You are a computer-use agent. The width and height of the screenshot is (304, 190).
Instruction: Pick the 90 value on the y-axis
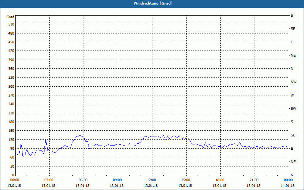click(12, 149)
